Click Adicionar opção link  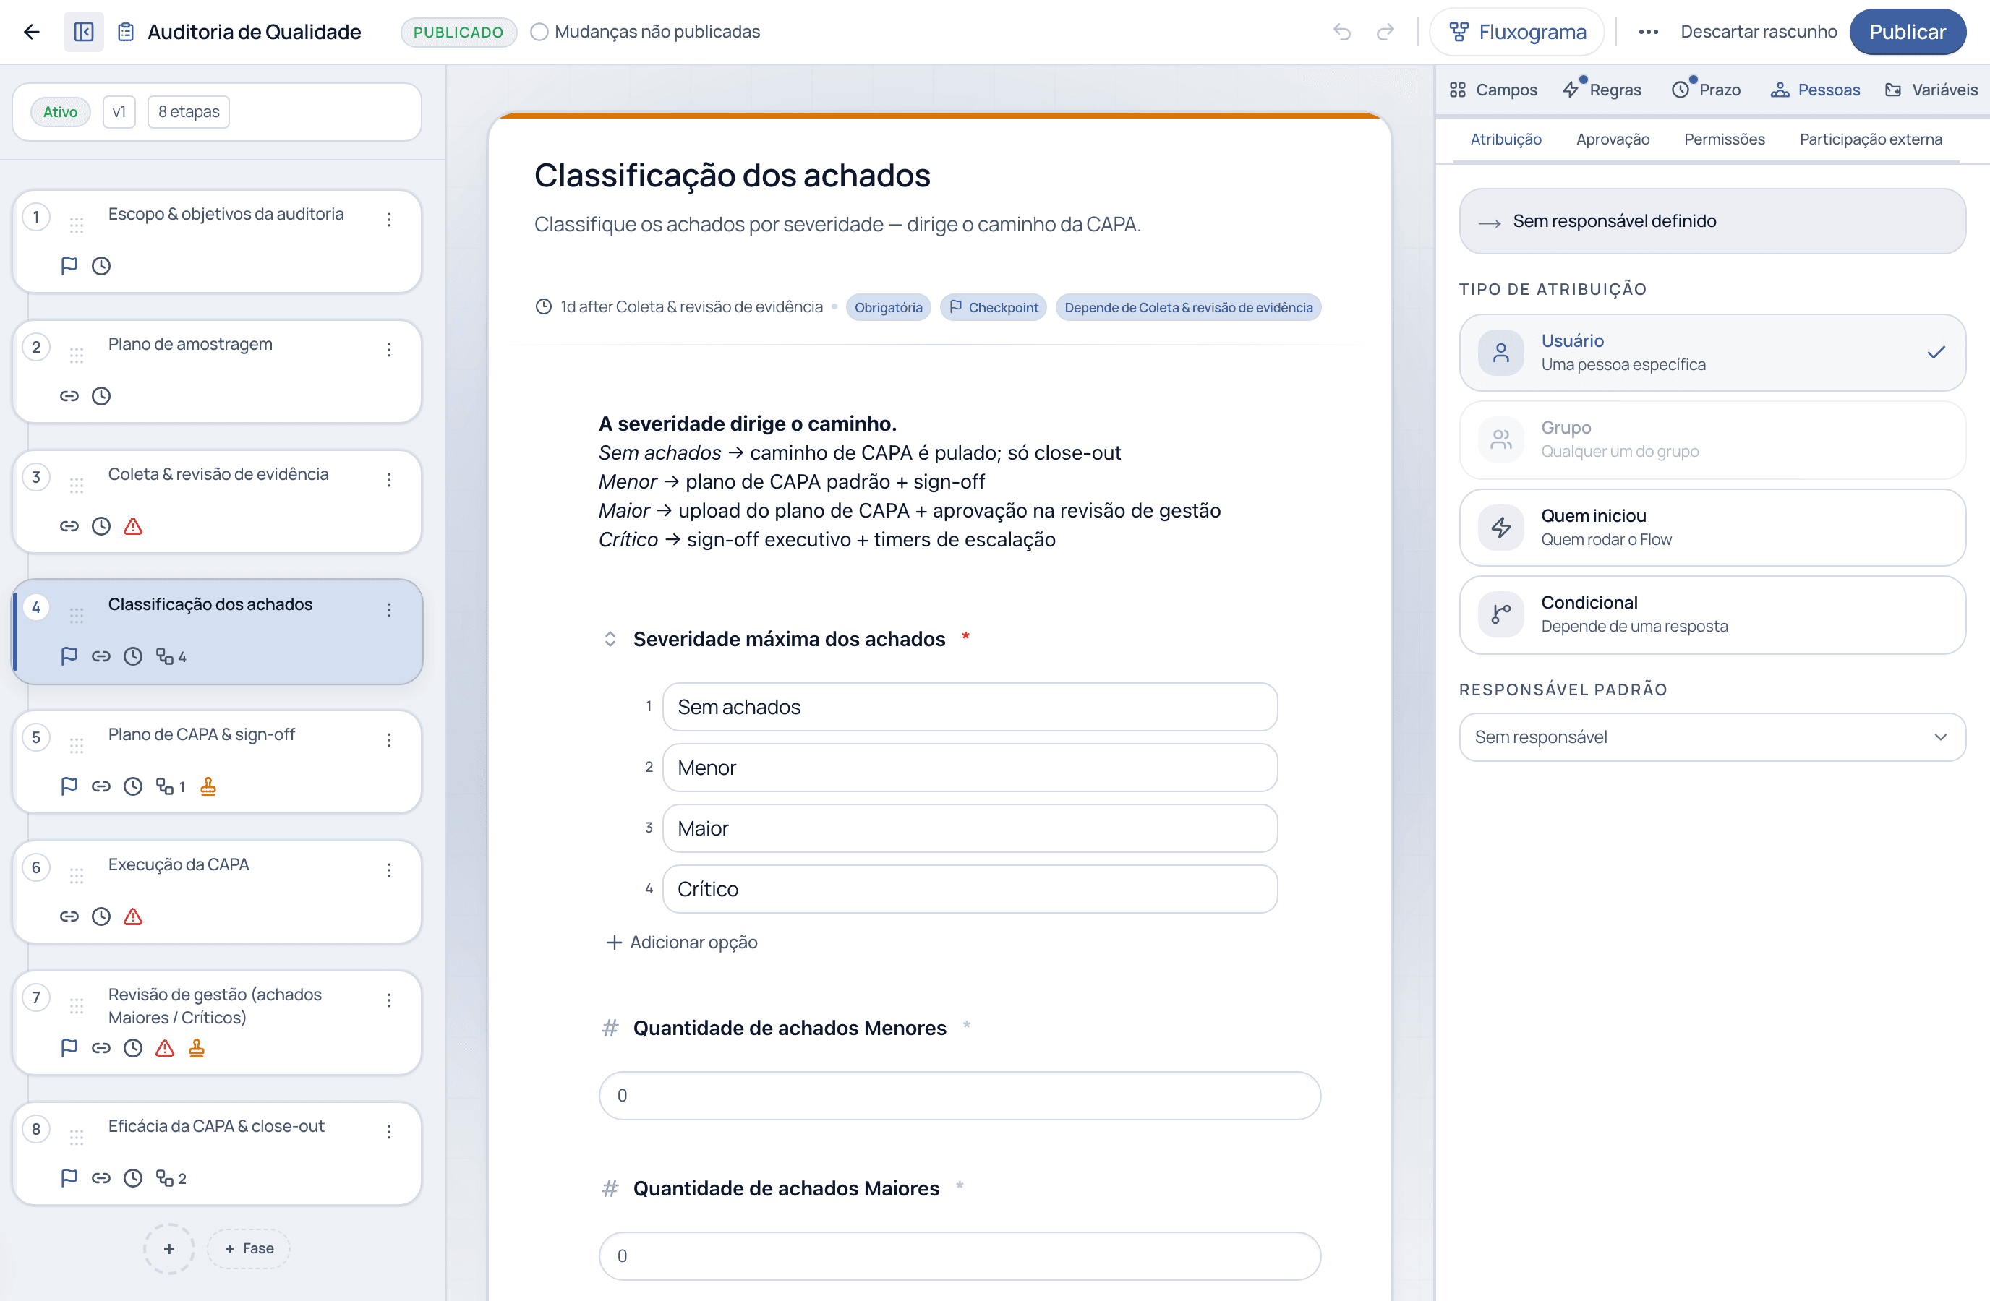[681, 943]
